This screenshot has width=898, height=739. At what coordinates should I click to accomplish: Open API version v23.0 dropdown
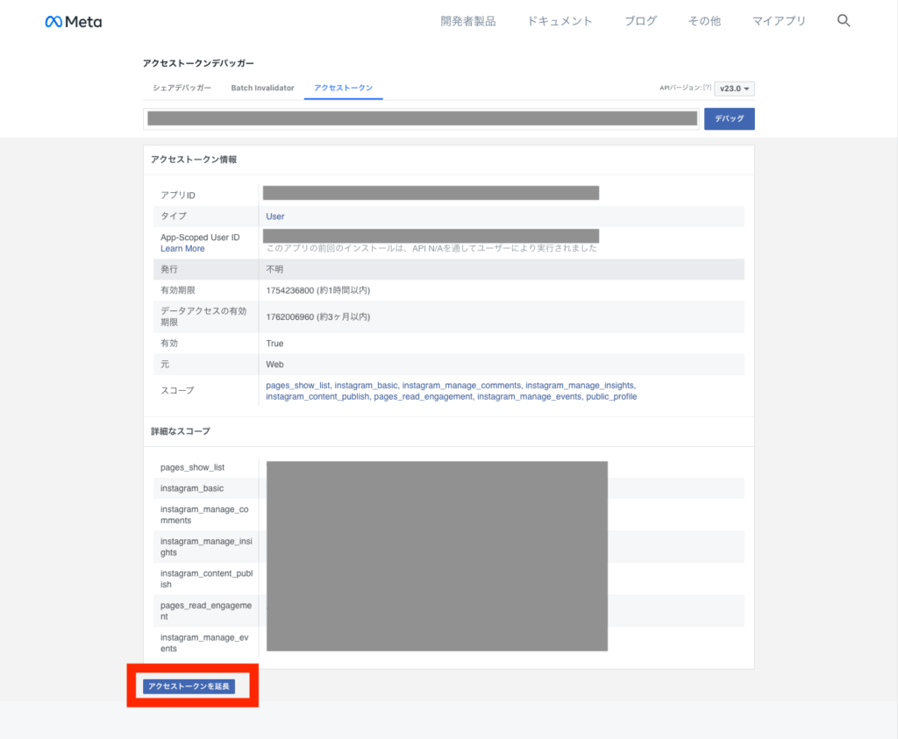click(x=734, y=89)
